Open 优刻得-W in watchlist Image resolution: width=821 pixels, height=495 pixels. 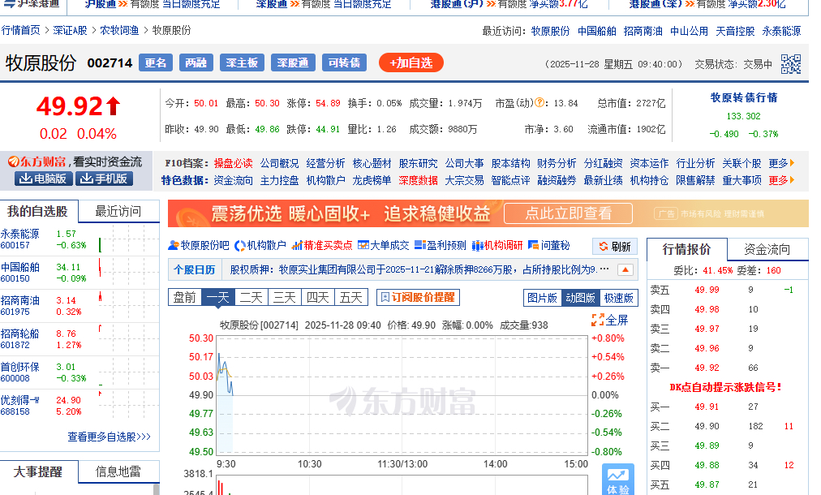(x=20, y=400)
